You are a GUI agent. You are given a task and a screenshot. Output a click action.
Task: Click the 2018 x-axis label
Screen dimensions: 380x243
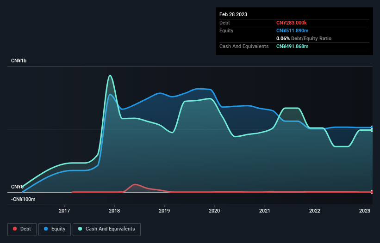point(114,211)
